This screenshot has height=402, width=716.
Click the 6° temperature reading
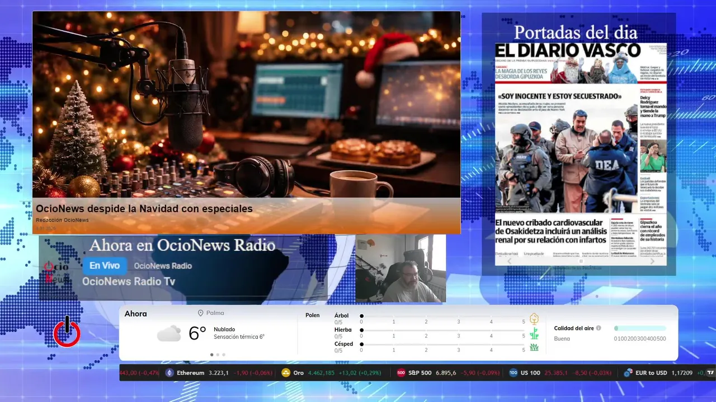(x=197, y=333)
